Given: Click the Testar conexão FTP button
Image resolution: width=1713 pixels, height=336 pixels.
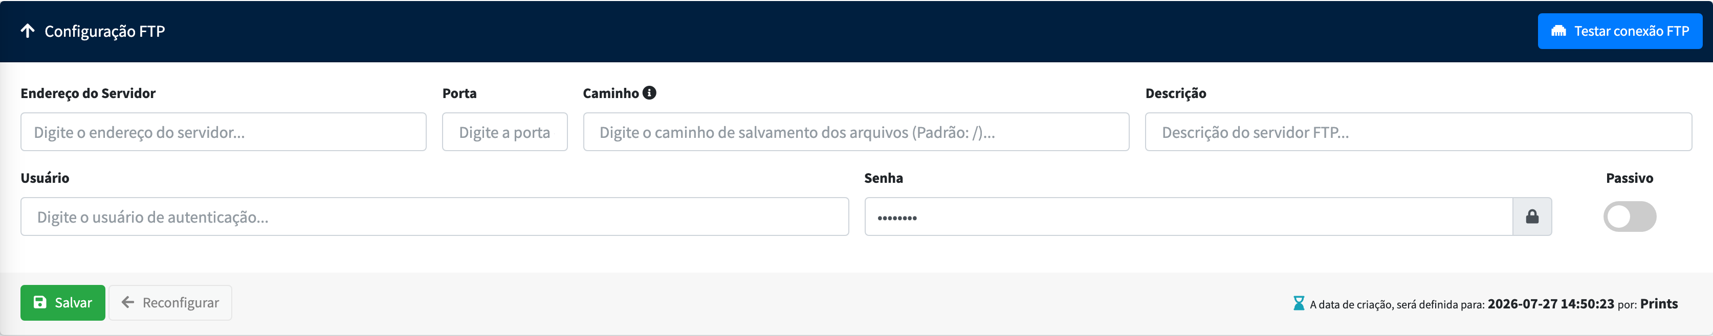Looking at the screenshot, I should point(1620,31).
